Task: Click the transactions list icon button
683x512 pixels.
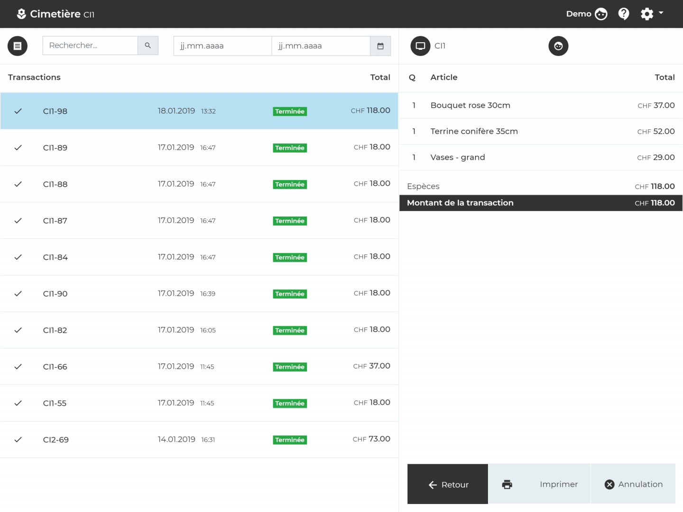Action: [x=18, y=46]
